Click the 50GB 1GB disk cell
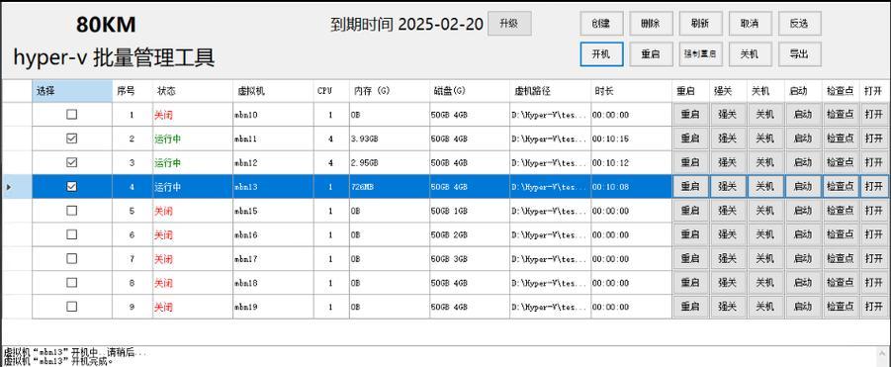 click(470, 210)
